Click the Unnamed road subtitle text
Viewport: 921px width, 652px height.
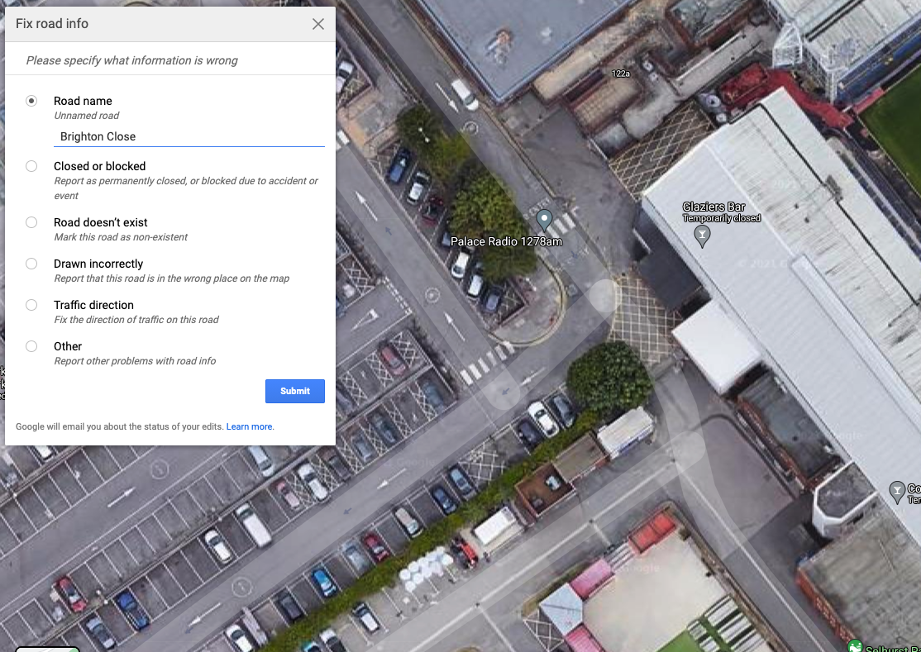click(86, 116)
